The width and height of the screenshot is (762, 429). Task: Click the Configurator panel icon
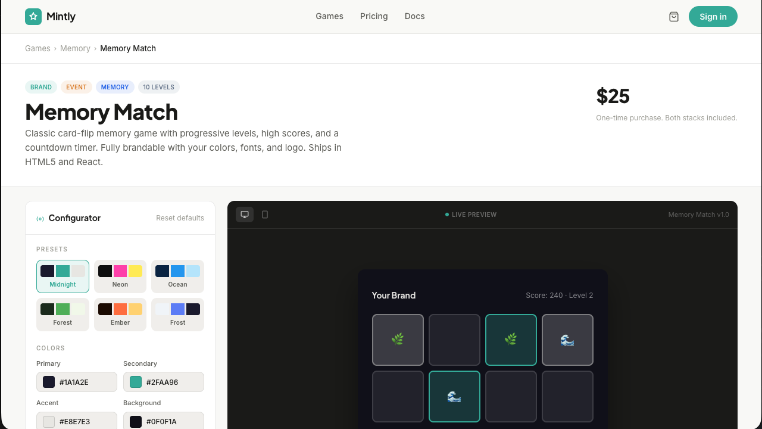[x=40, y=219]
